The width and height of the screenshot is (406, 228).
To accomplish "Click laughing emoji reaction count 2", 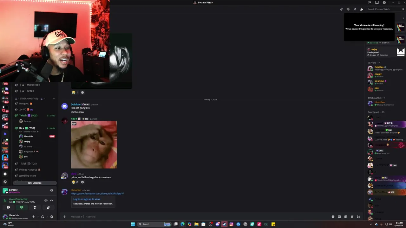I will tap(75, 182).
